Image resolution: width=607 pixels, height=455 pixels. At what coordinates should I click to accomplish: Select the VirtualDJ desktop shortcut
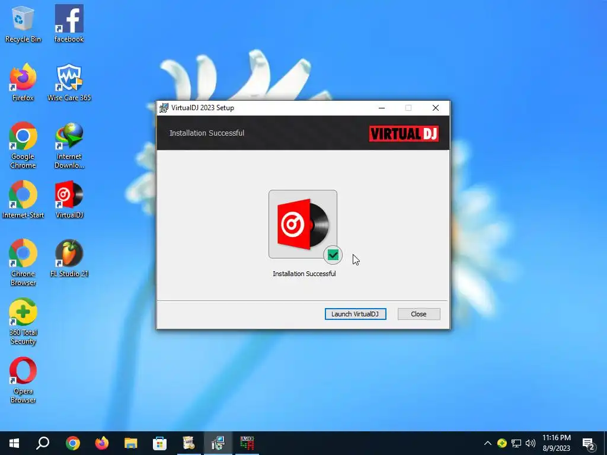69,200
